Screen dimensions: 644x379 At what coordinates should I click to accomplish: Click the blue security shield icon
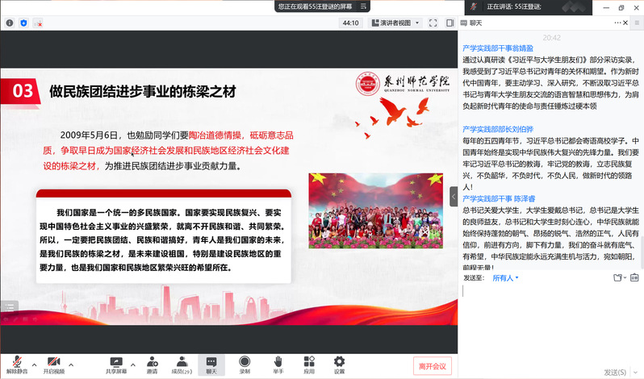23,23
